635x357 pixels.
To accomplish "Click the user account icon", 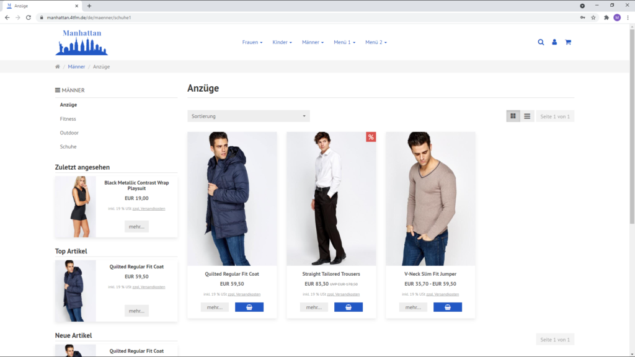I will (554, 42).
